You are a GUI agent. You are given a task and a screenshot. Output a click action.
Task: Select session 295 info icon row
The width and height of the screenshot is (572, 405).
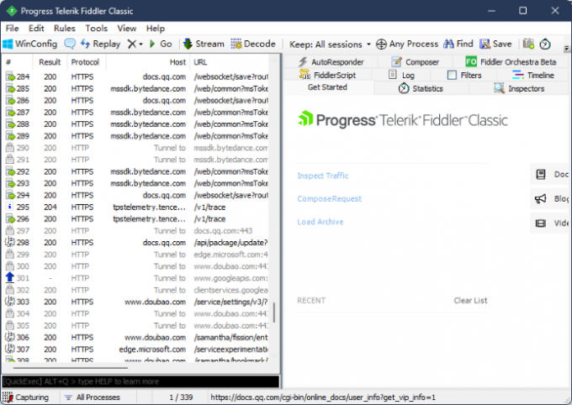(10, 207)
